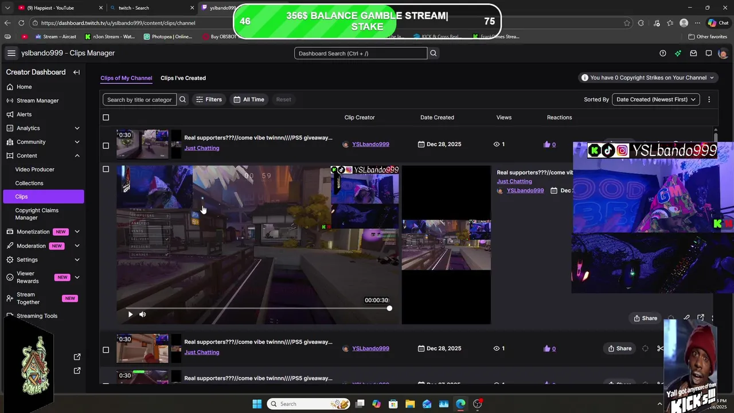The height and width of the screenshot is (413, 734).
Task: Open the All Time date range picker
Action: point(249,99)
